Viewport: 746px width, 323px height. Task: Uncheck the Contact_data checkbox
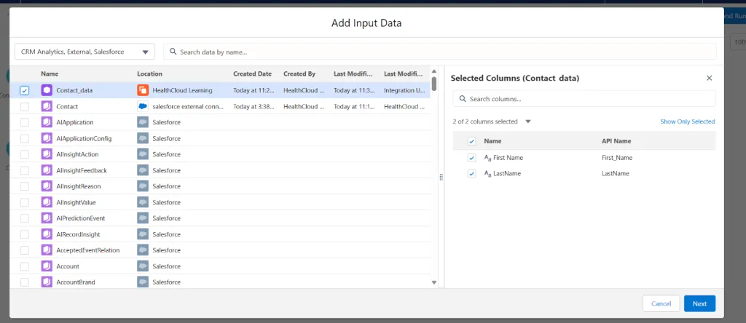25,90
